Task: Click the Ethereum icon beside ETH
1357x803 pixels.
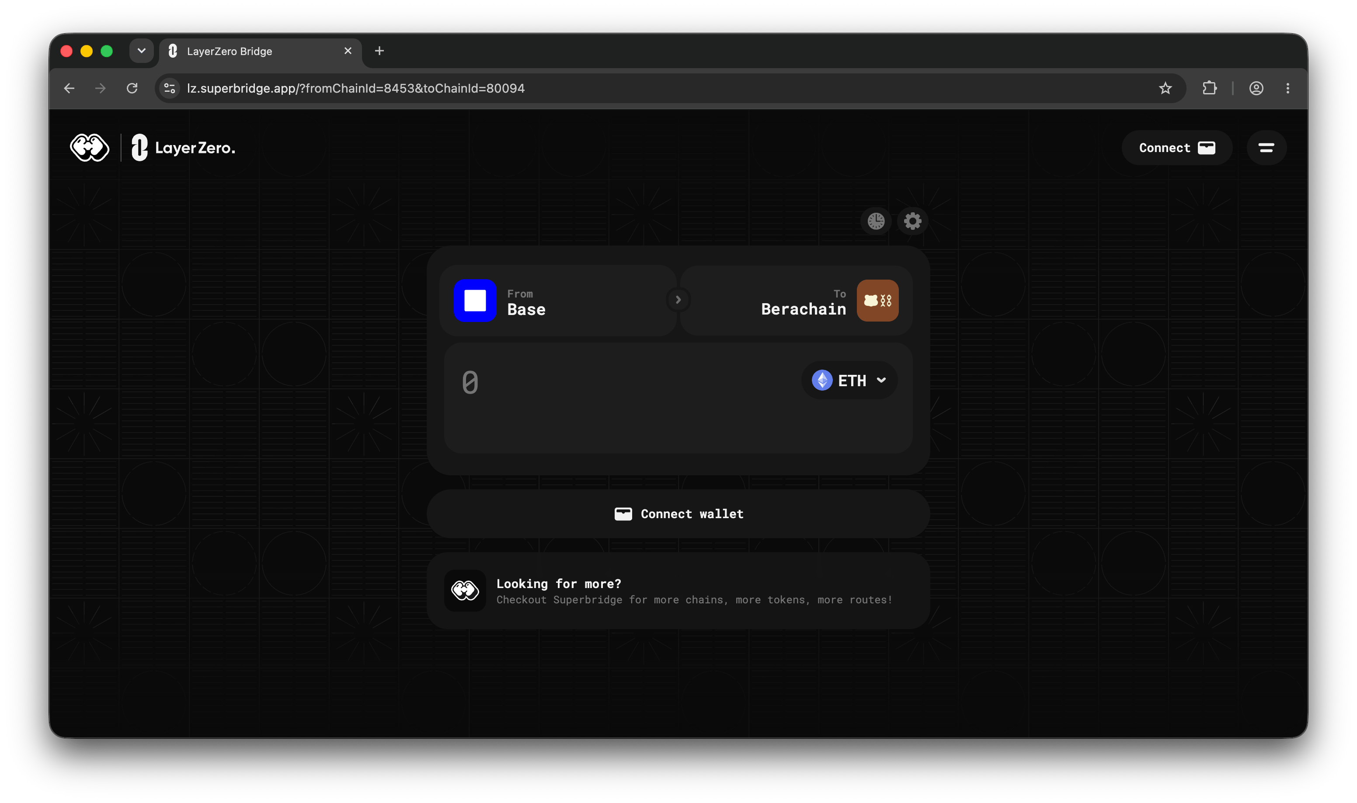Action: coord(821,381)
